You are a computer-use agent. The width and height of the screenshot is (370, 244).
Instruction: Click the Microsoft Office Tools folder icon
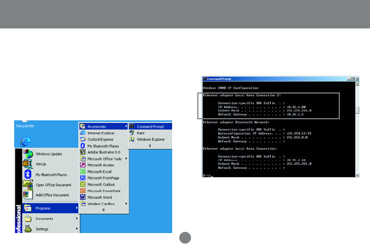83,159
